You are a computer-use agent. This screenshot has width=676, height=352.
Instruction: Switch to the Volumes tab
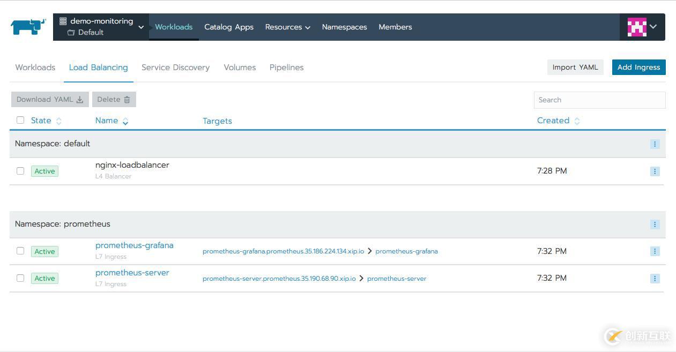tap(240, 68)
